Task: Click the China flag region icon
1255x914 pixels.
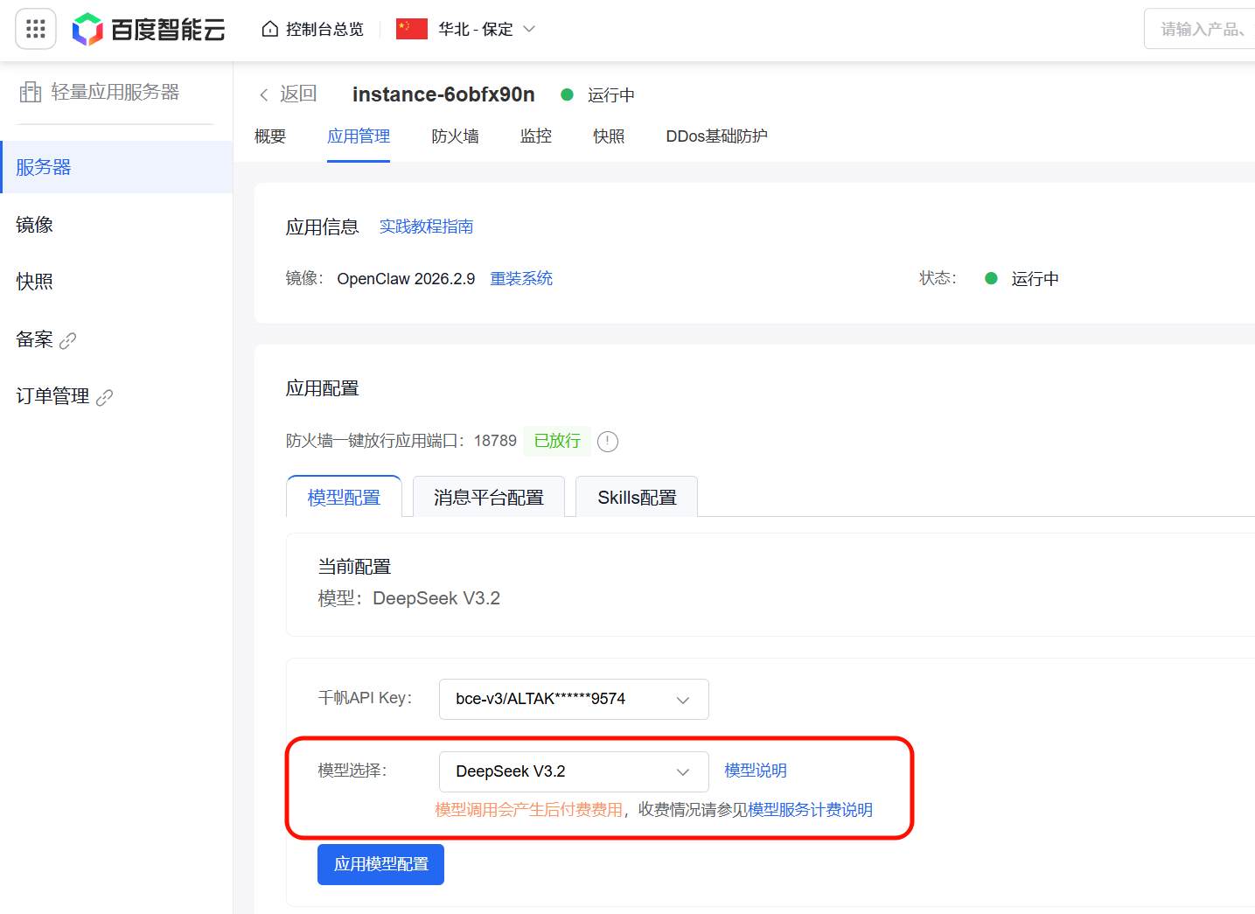Action: [412, 30]
